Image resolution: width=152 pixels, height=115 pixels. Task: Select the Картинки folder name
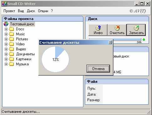coord(24,59)
